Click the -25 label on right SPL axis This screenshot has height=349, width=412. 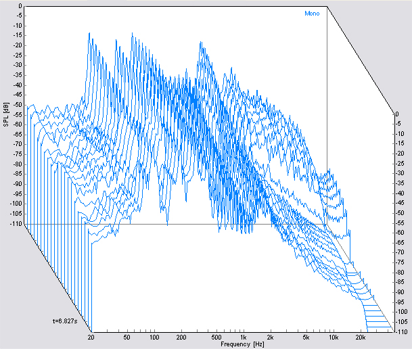pyautogui.click(x=400, y=163)
